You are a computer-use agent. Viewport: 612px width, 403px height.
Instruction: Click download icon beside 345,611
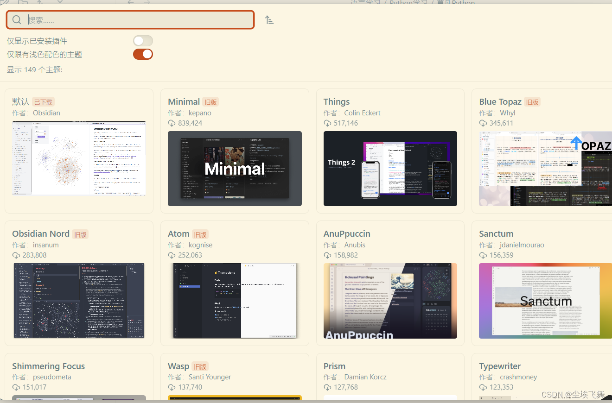pyautogui.click(x=483, y=123)
